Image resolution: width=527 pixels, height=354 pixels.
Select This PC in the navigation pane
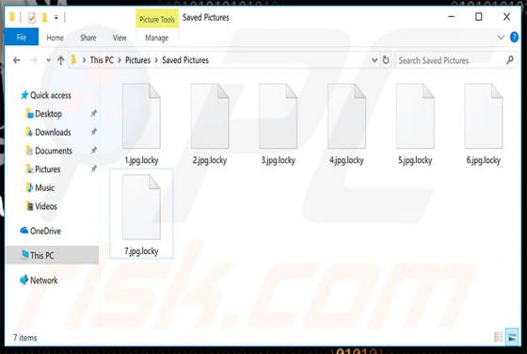52,255
